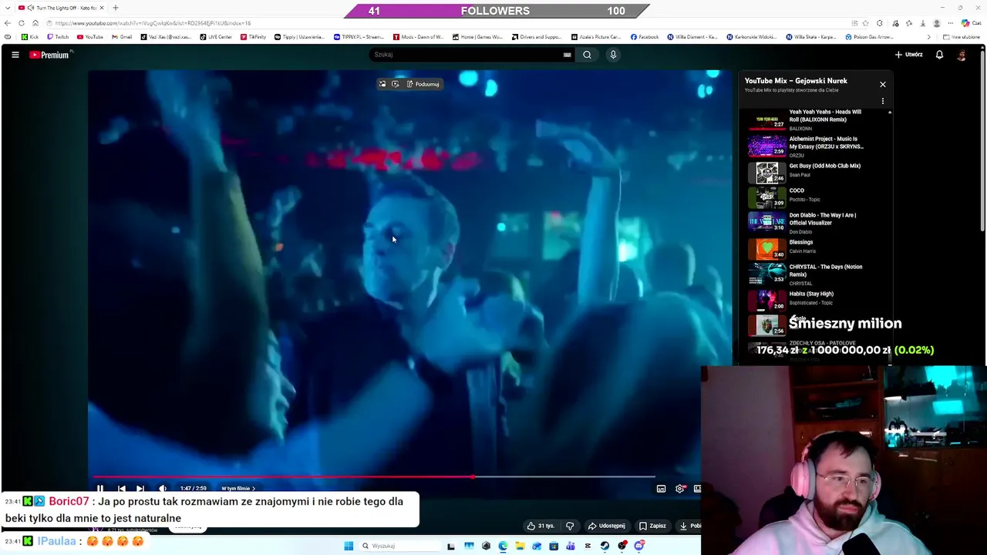
Task: Open Steam from the taskbar
Action: coord(605,546)
